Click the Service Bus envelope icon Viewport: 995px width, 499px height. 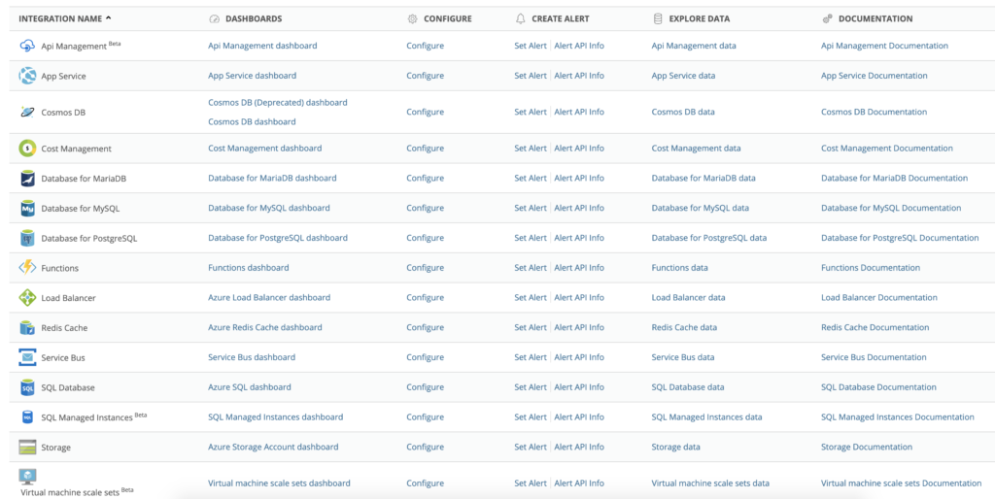coord(27,357)
